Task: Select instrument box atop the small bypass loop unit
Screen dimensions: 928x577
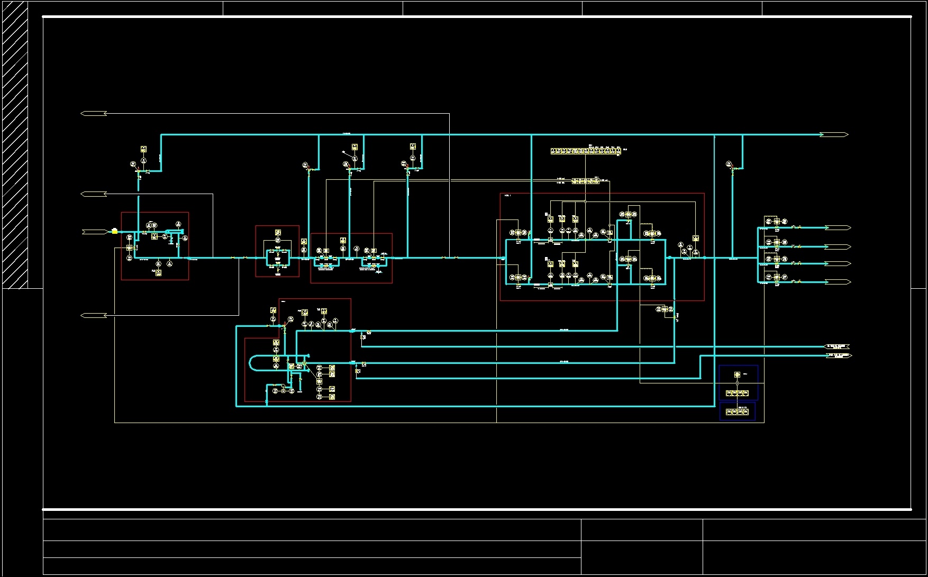Action: (x=278, y=232)
